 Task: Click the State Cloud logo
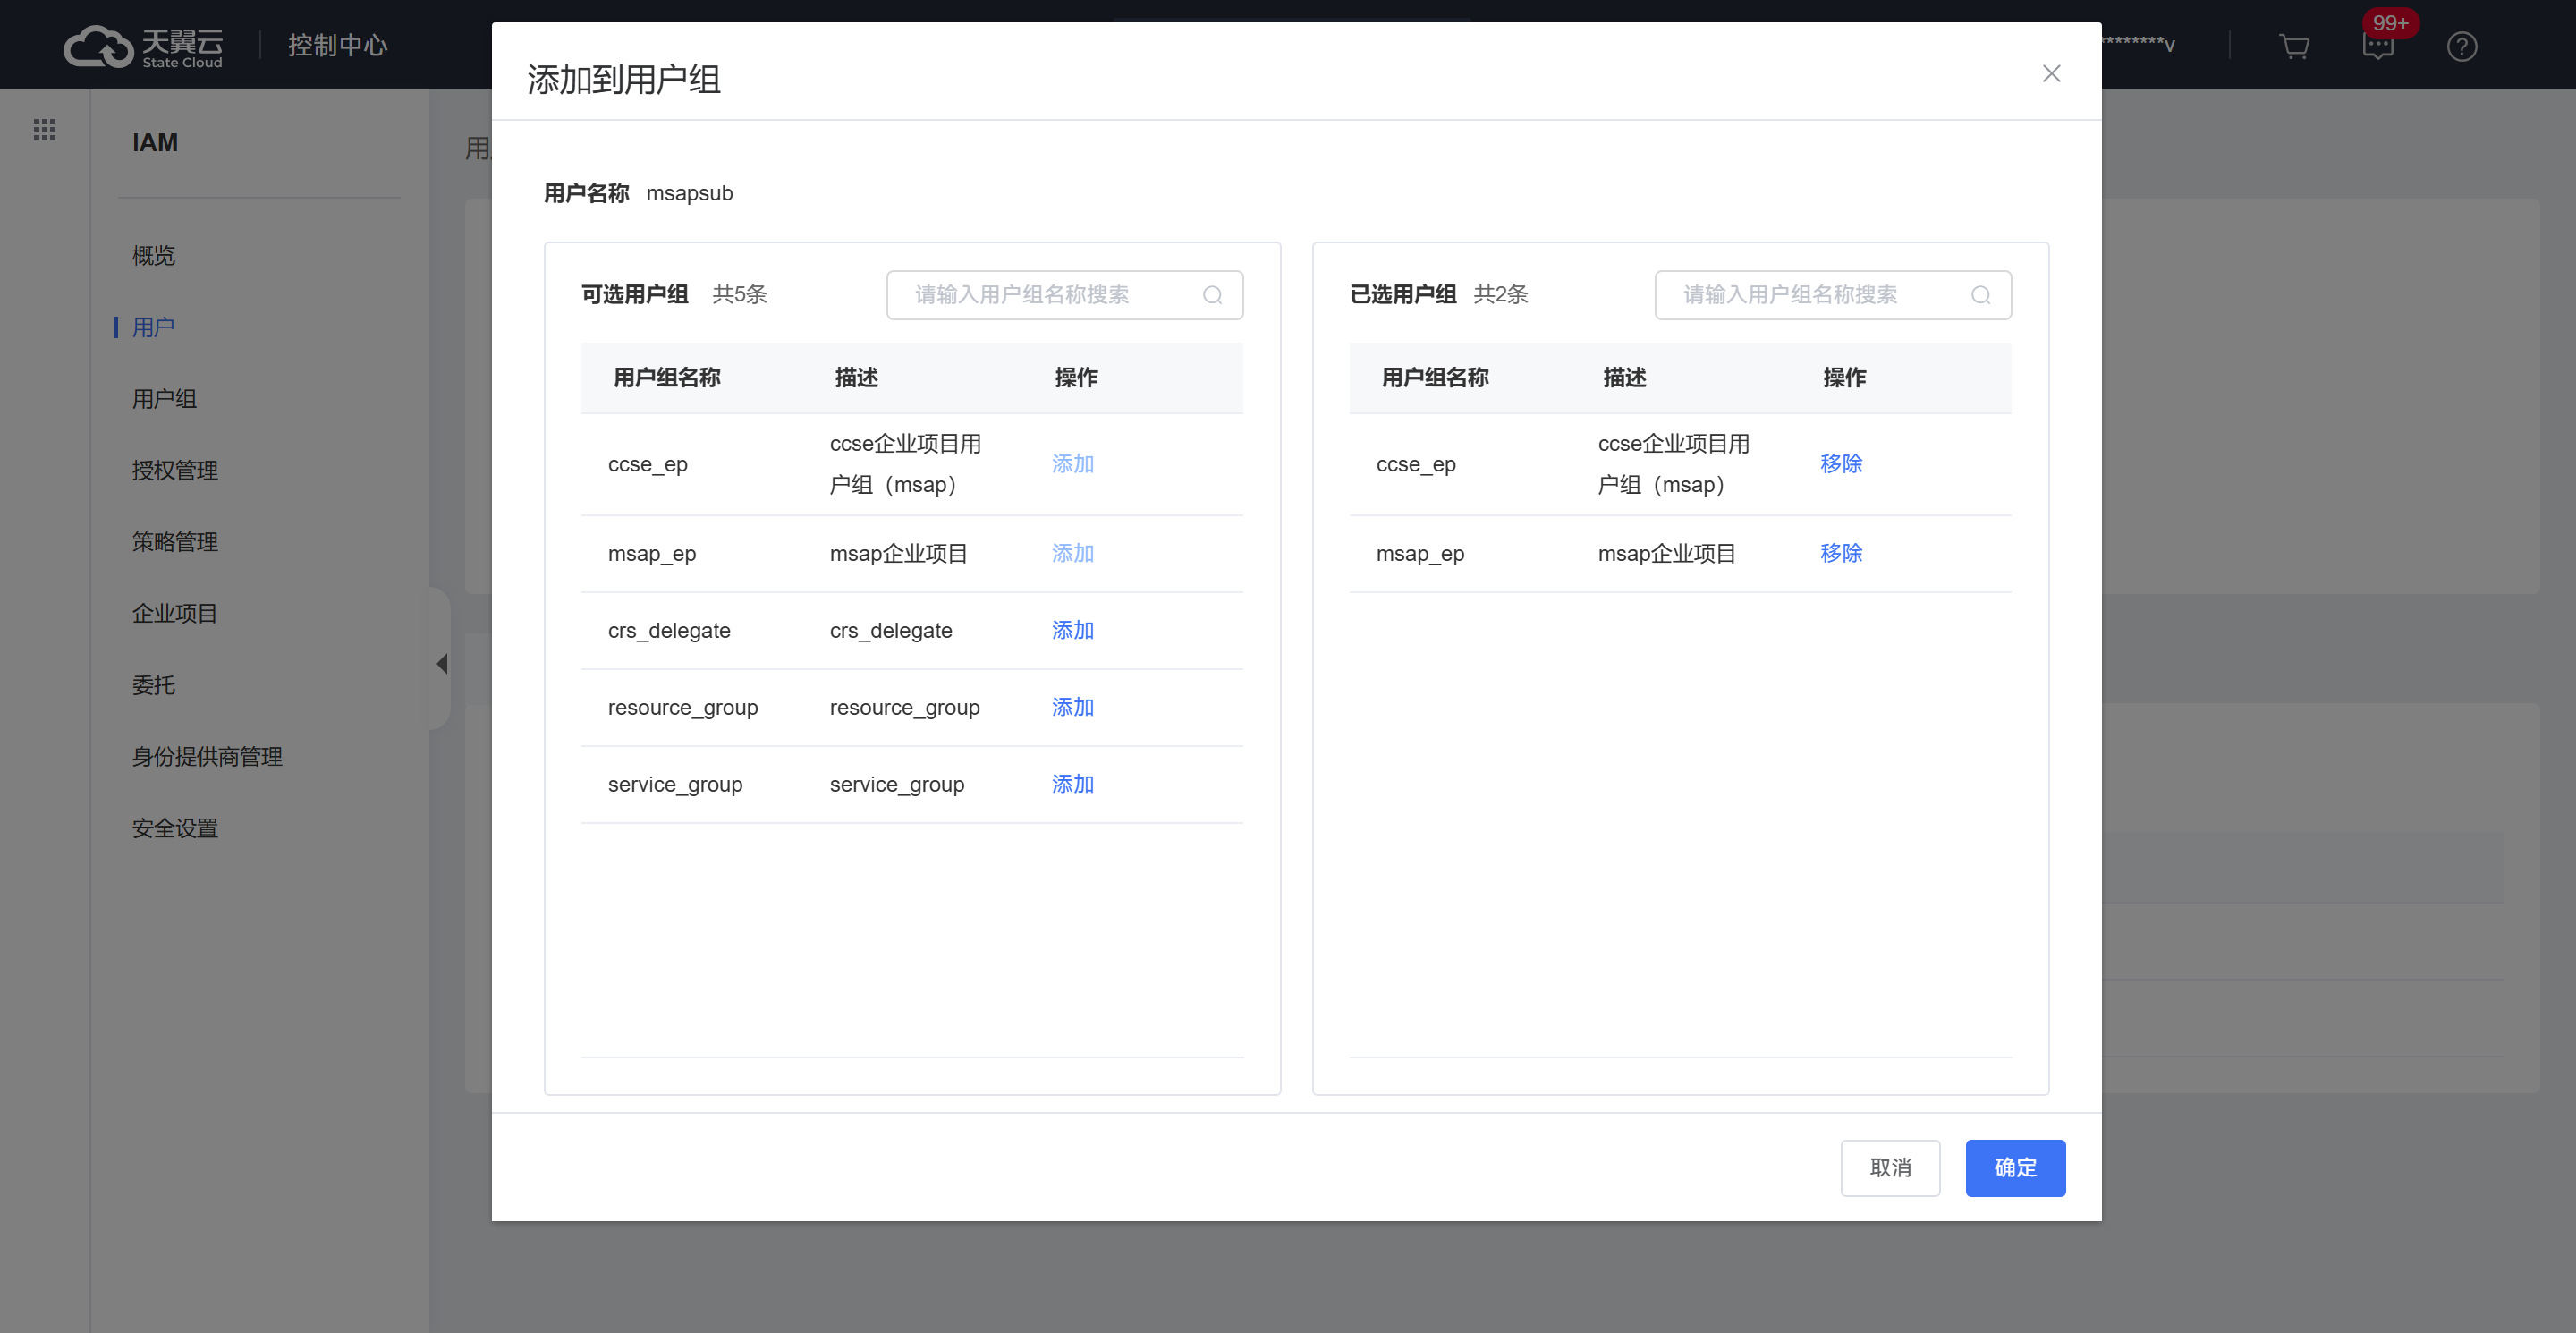143,46
